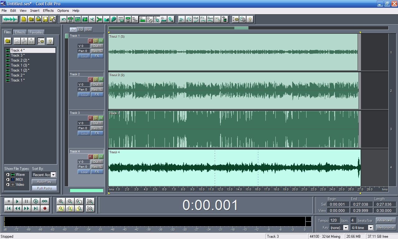Click the Pause transport button
The image size is (398, 239).
tap(26, 201)
